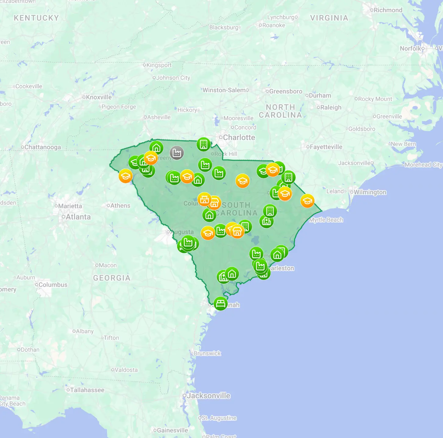
Task: Select the green bed marker near Savannah
Action: pyautogui.click(x=221, y=303)
